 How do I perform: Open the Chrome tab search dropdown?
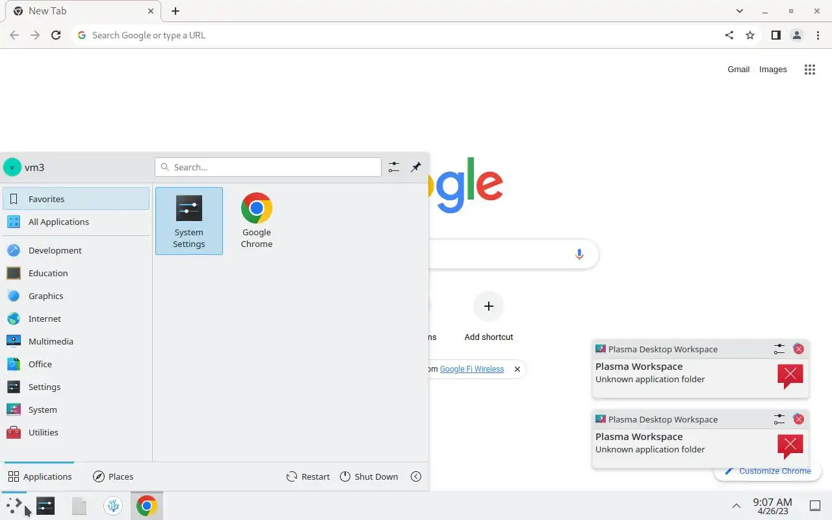(740, 11)
